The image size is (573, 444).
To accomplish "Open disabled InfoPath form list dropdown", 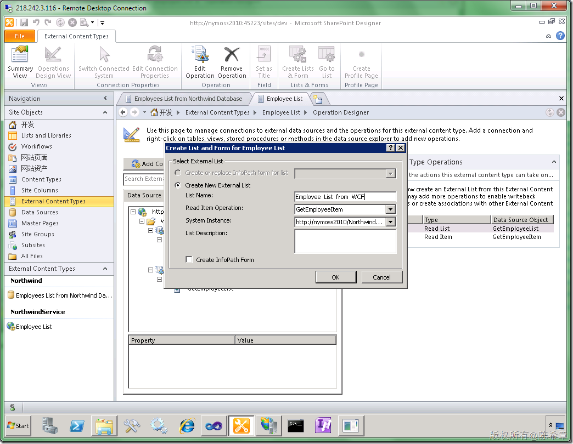I will [x=391, y=174].
